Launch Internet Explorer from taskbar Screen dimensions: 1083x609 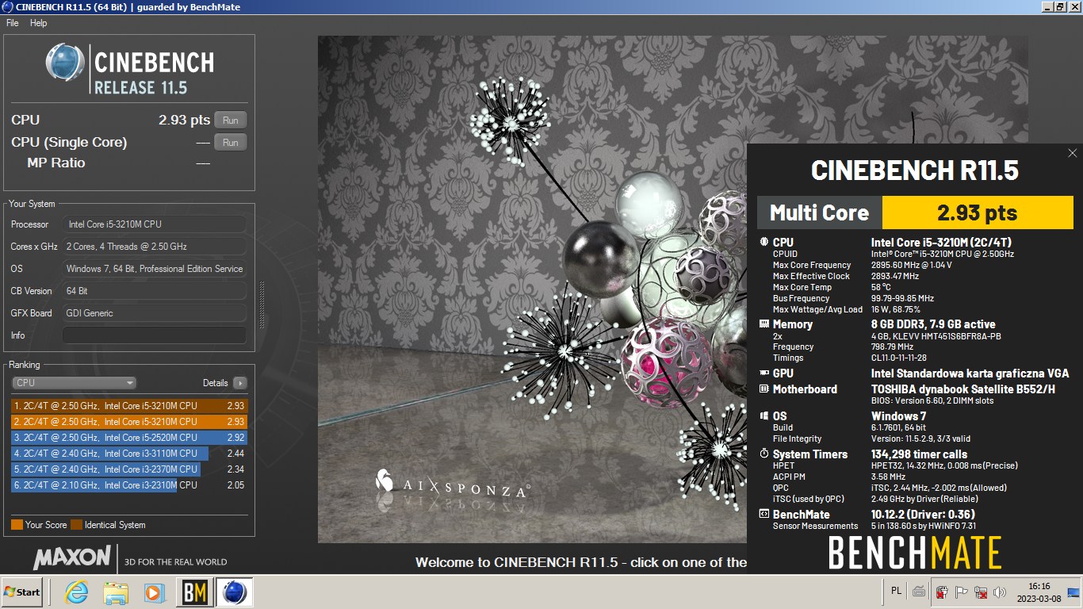(x=77, y=592)
